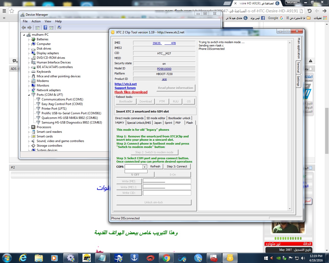Open the http://xtc2.net link
This screenshot has height=263, width=329.
[x=126, y=84]
